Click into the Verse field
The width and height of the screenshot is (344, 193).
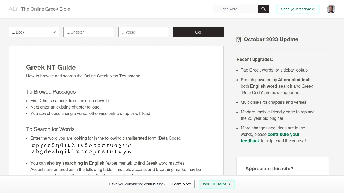(x=144, y=32)
